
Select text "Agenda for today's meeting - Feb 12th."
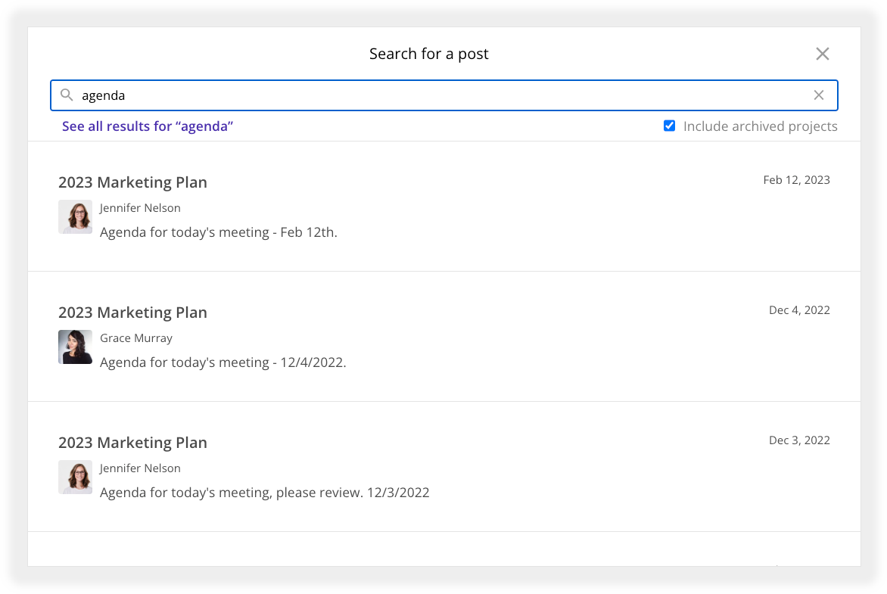click(x=219, y=232)
